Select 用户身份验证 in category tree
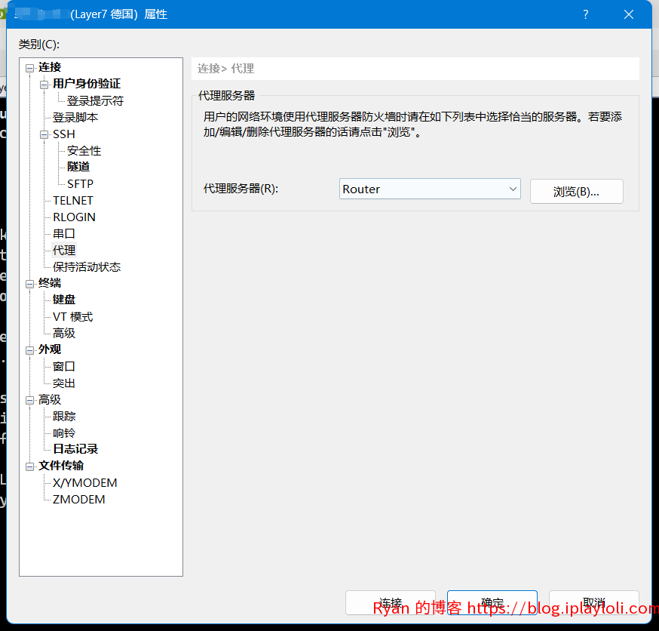The height and width of the screenshot is (631, 659). pyautogui.click(x=87, y=84)
